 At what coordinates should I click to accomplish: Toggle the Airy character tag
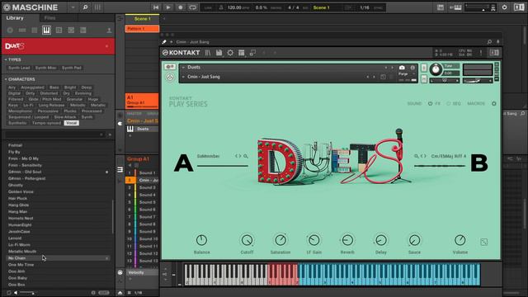(x=12, y=87)
